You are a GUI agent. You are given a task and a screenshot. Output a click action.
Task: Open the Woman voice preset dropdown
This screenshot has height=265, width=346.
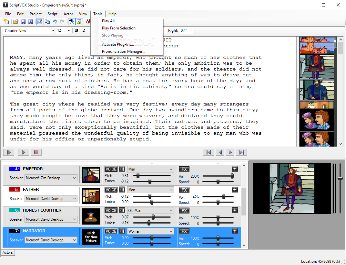[x=150, y=231]
